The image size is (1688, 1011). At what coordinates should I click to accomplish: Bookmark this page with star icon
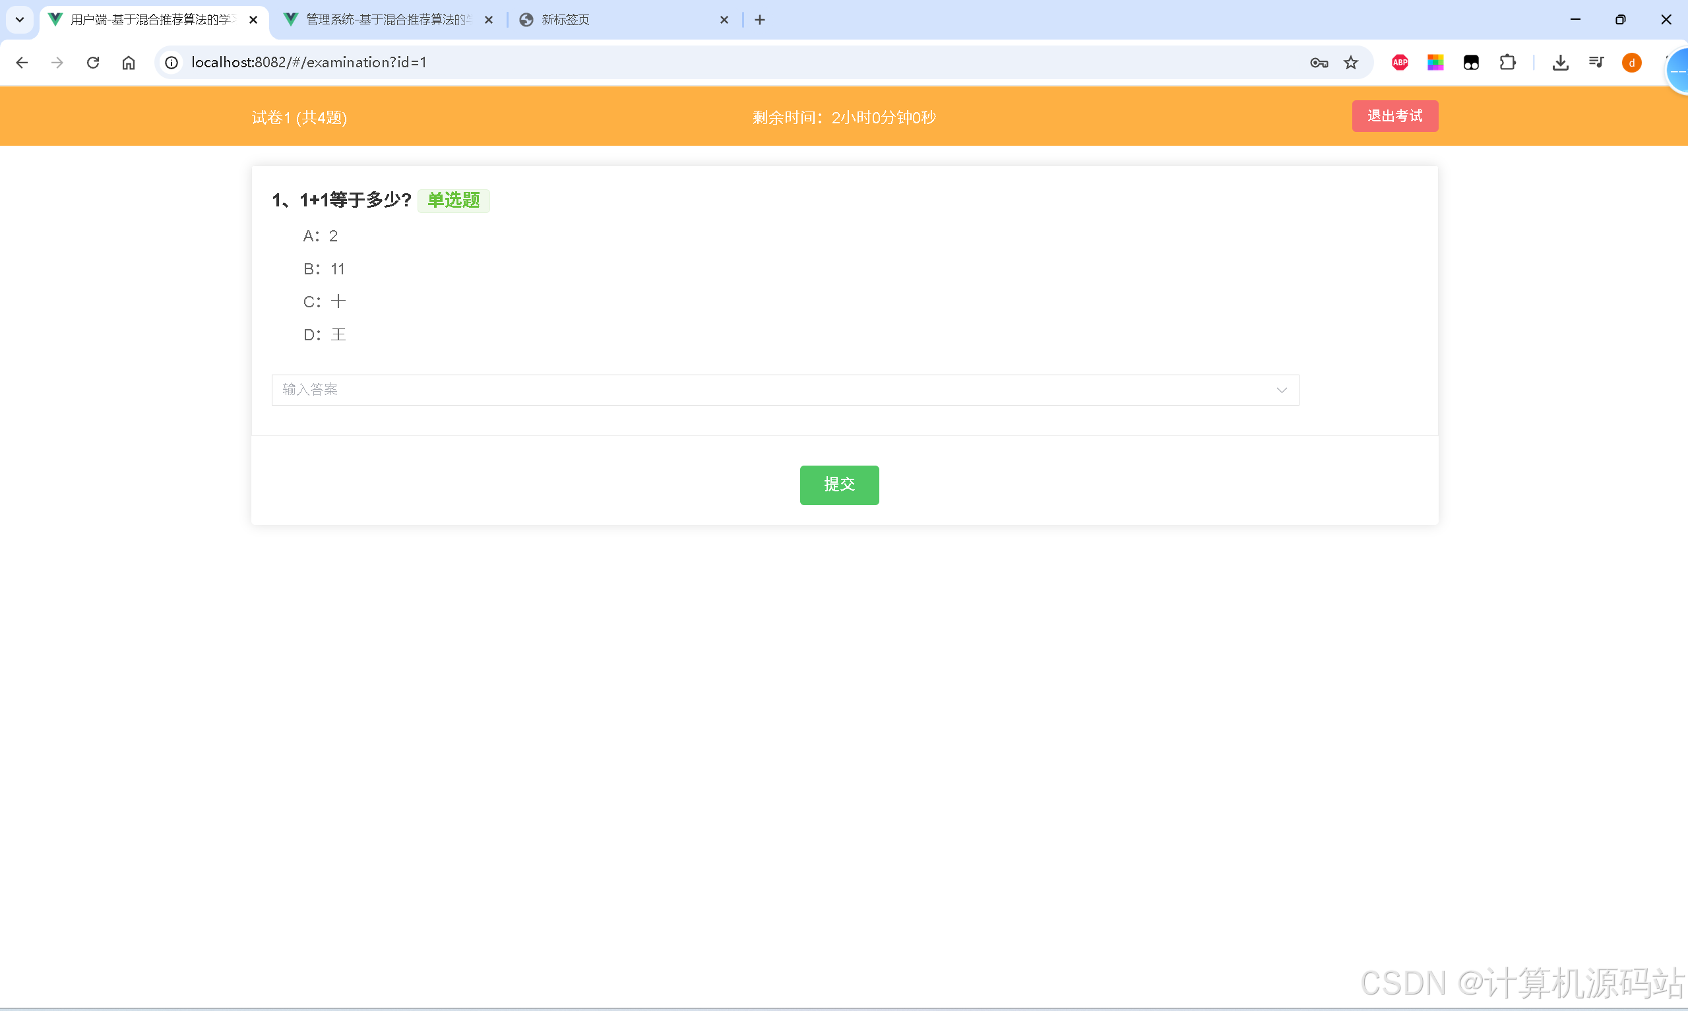(1351, 63)
